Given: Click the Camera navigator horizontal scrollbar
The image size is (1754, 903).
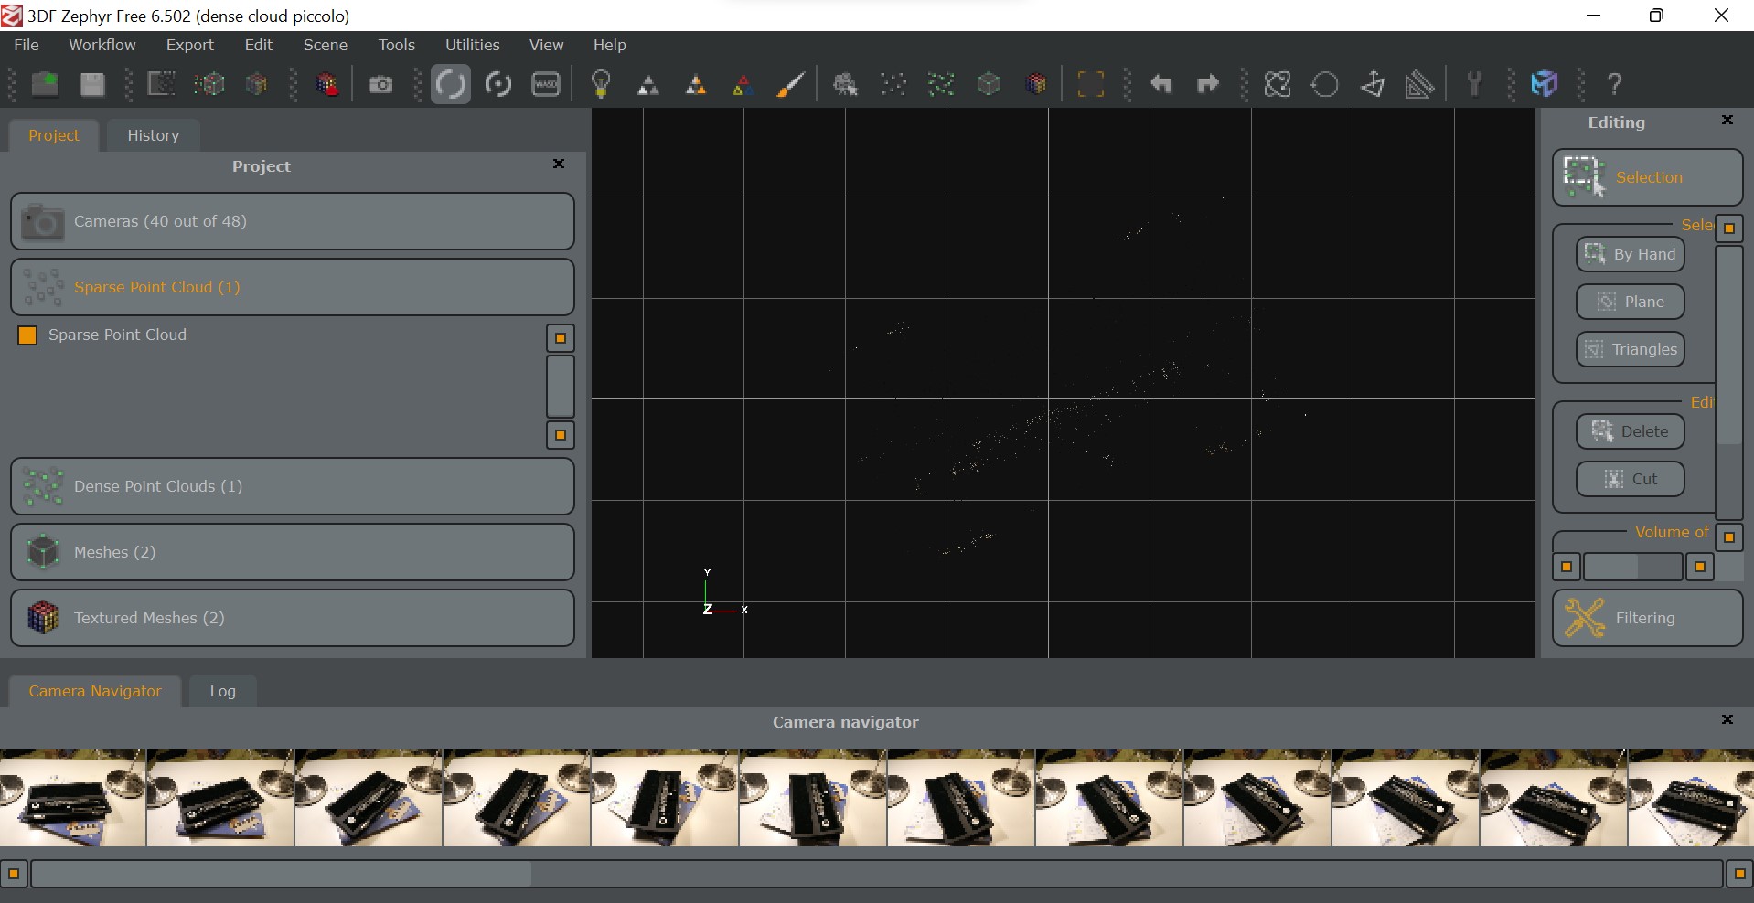Looking at the screenshot, I should point(876,874).
